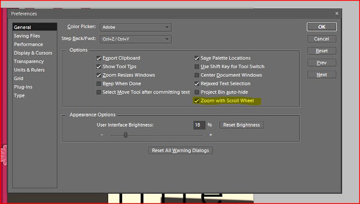Viewport: 360px width, 204px height.
Task: Click the User Interface Brightness slider handle
Action: point(125,135)
